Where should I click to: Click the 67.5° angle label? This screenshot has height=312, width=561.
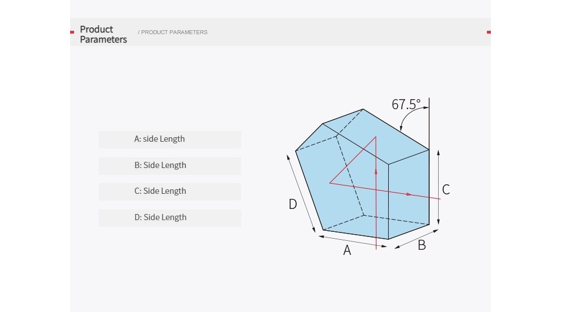pyautogui.click(x=406, y=104)
